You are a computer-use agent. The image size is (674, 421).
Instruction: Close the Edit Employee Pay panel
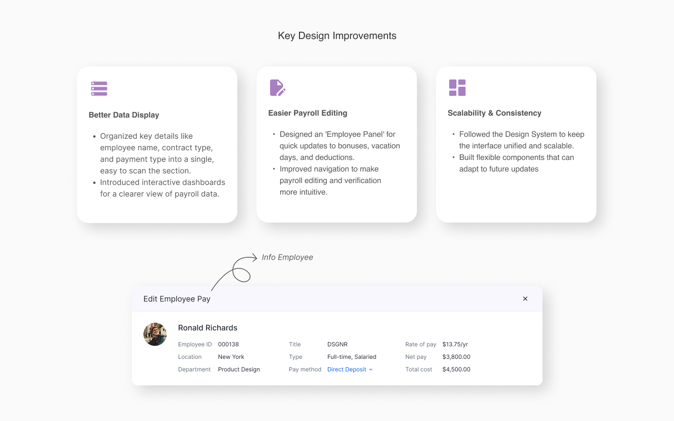click(x=525, y=299)
